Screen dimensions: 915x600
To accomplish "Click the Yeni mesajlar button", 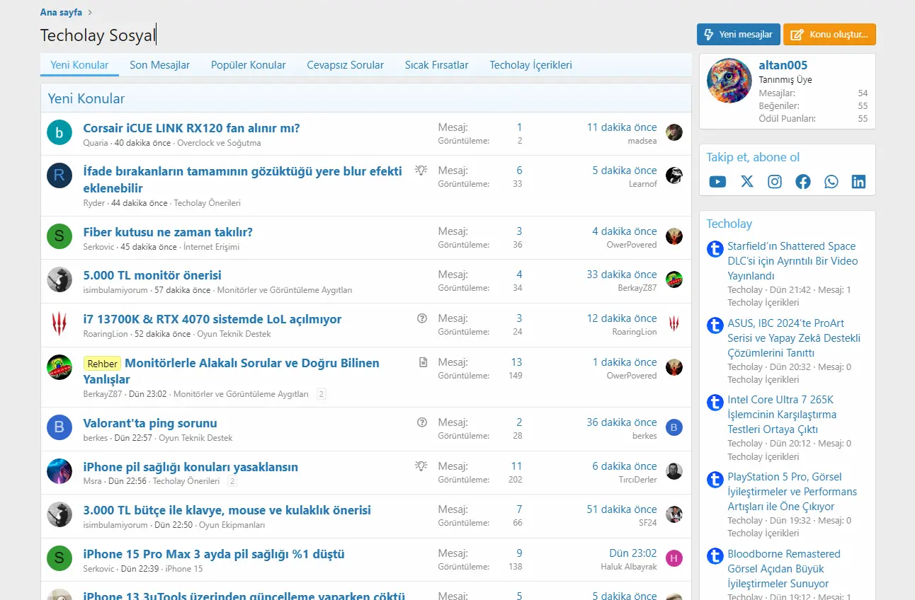I will (x=739, y=35).
